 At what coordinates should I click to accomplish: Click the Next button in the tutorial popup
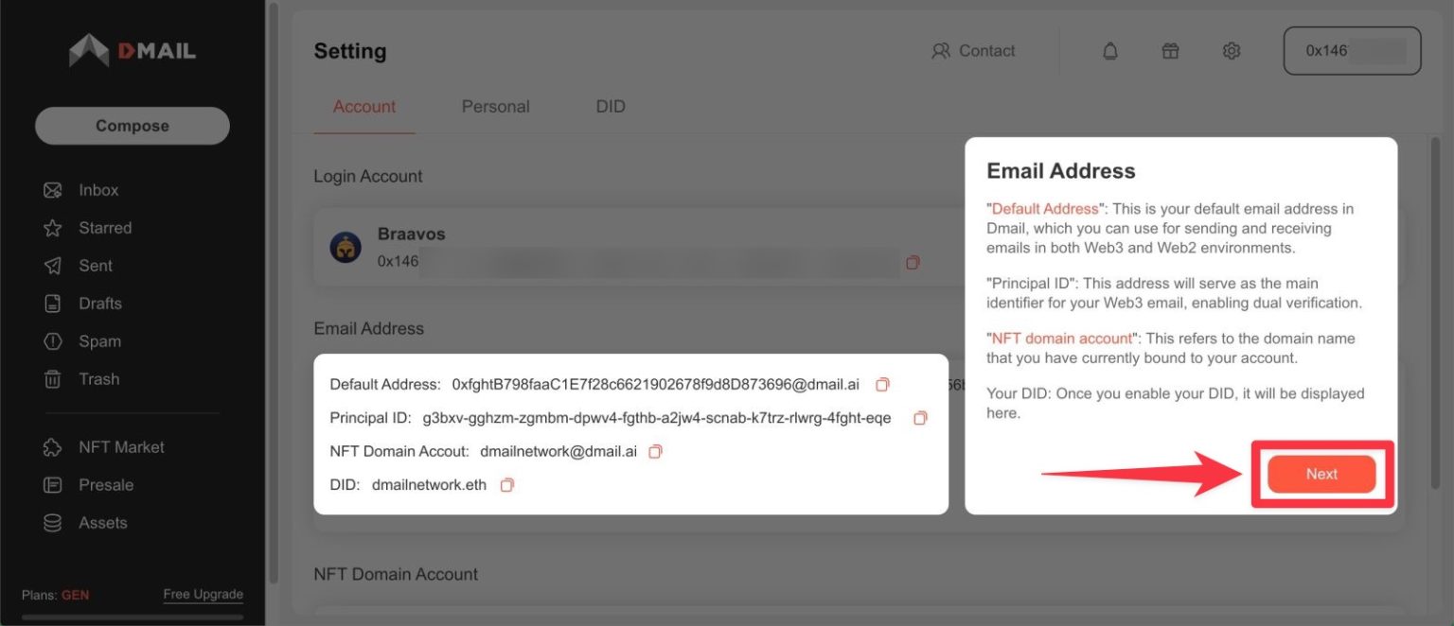click(x=1321, y=474)
